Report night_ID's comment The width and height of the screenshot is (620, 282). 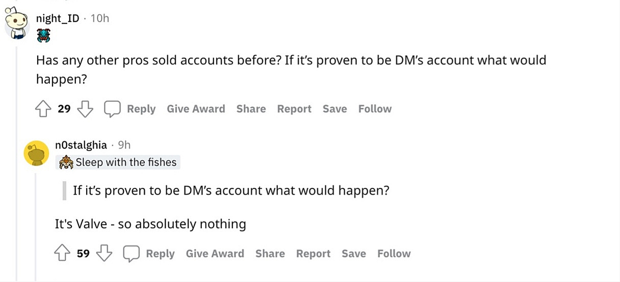point(294,109)
